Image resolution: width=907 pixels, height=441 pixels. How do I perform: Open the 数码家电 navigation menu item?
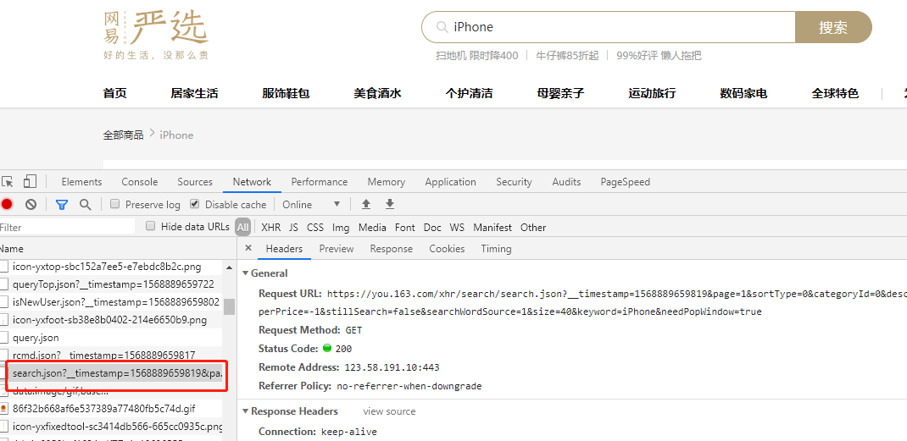pos(743,94)
